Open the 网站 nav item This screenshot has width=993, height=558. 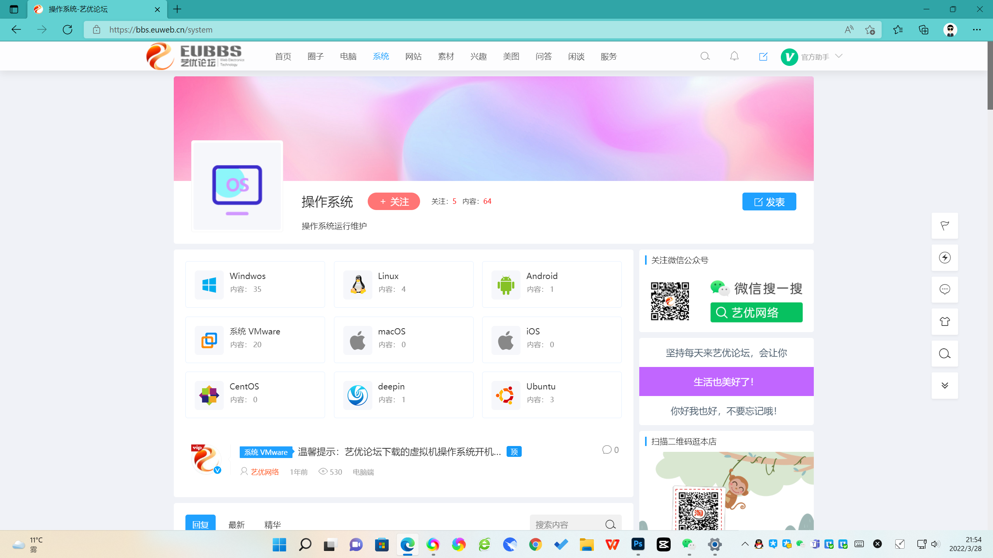413,57
